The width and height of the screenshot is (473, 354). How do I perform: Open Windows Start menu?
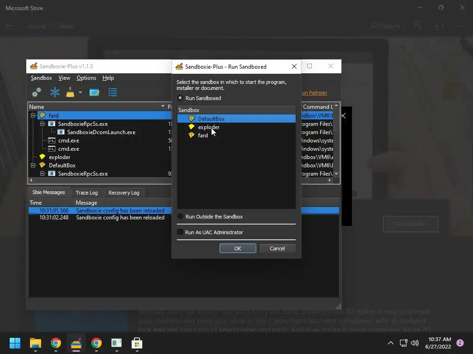15,343
